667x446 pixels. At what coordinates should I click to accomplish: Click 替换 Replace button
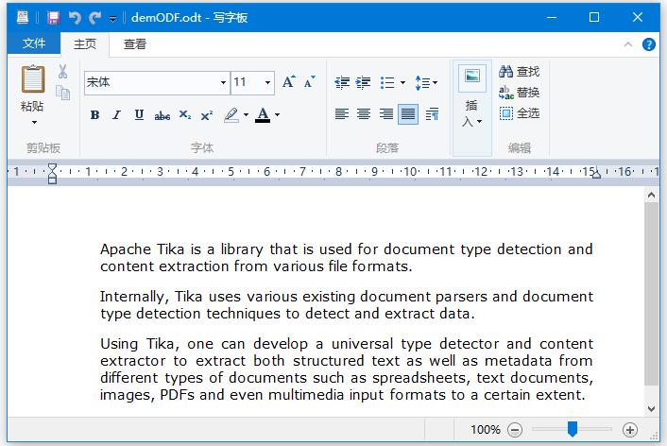pyautogui.click(x=520, y=93)
